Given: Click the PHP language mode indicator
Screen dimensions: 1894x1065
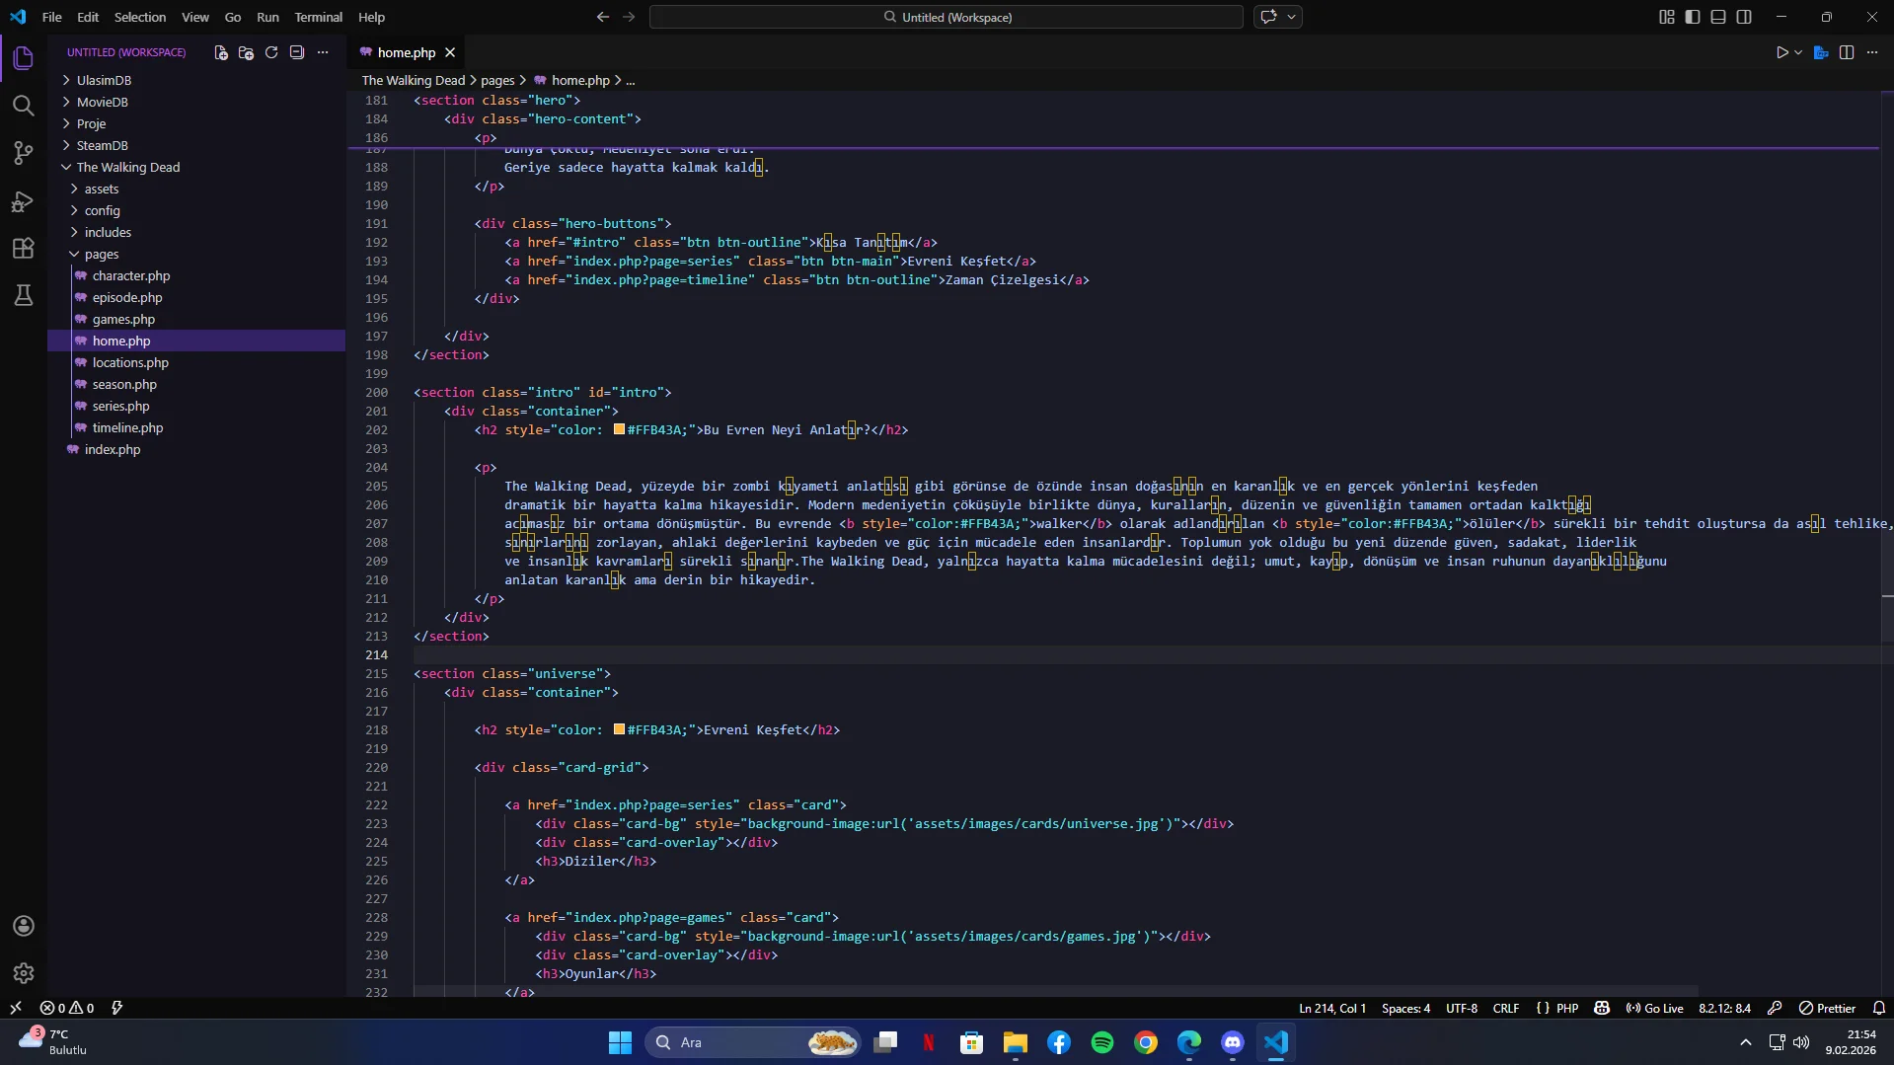Looking at the screenshot, I should click(x=1567, y=1008).
